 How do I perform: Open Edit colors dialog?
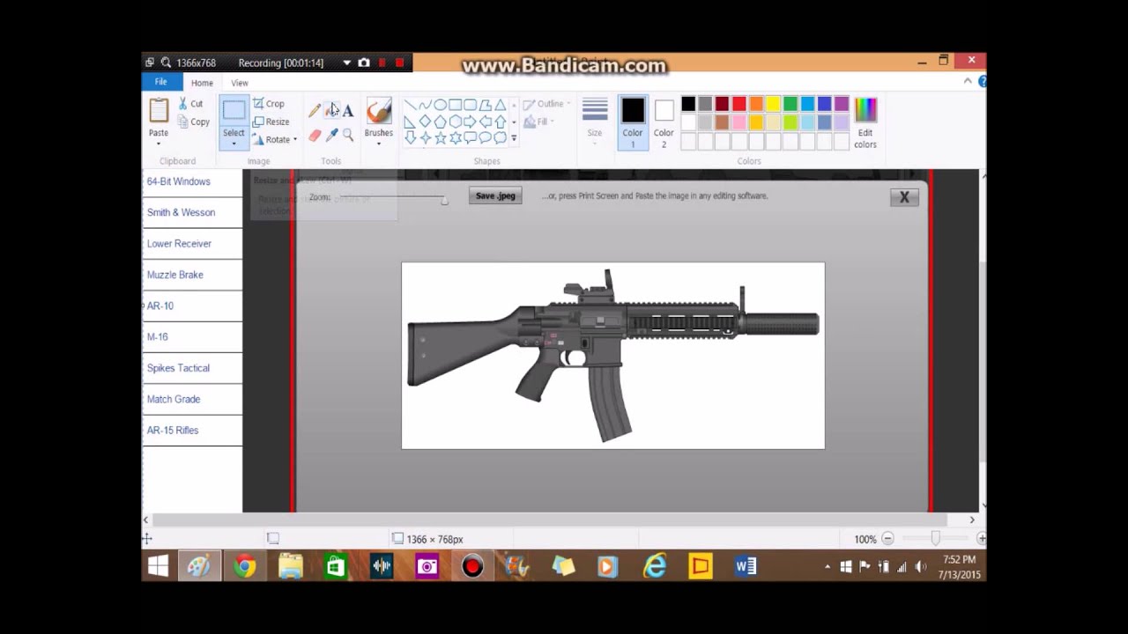(865, 123)
